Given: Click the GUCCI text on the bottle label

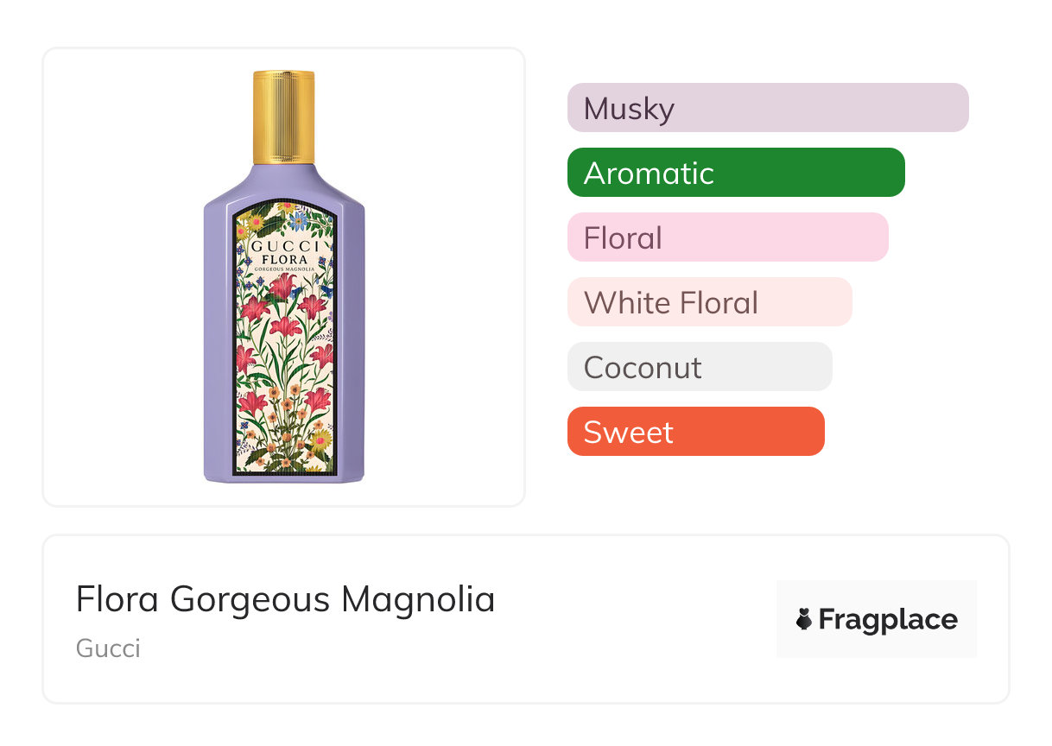Looking at the screenshot, I should 284,244.
